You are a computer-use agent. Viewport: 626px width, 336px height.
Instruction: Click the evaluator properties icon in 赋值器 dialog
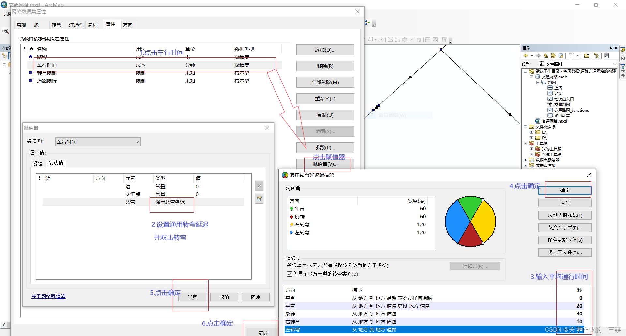pyautogui.click(x=259, y=199)
